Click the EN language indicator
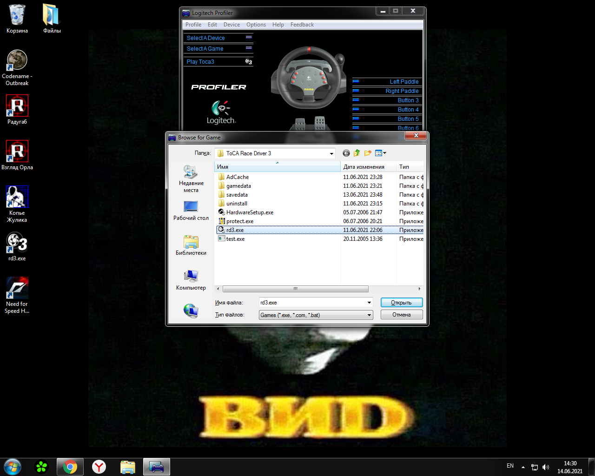 pyautogui.click(x=510, y=466)
